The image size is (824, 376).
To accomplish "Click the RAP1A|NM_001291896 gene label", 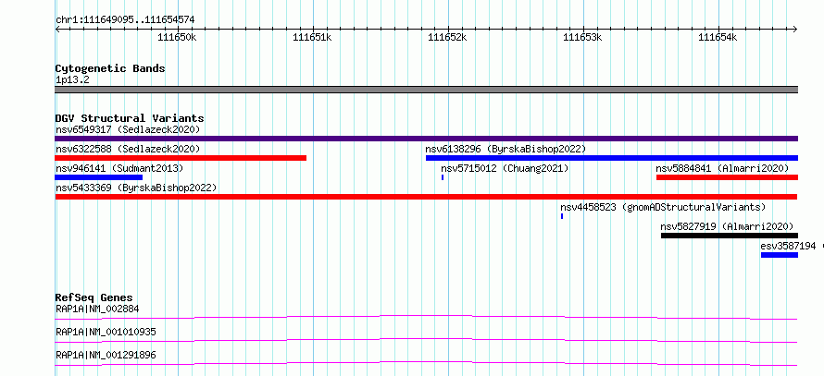I will pyautogui.click(x=106, y=355).
